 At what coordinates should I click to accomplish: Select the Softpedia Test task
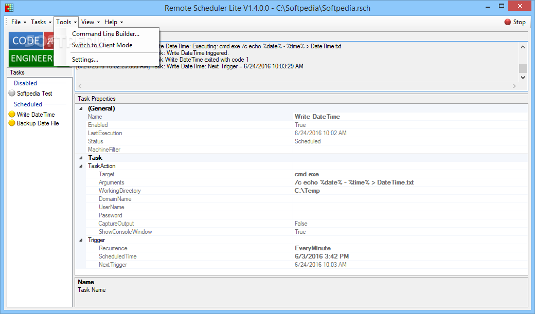pos(34,94)
